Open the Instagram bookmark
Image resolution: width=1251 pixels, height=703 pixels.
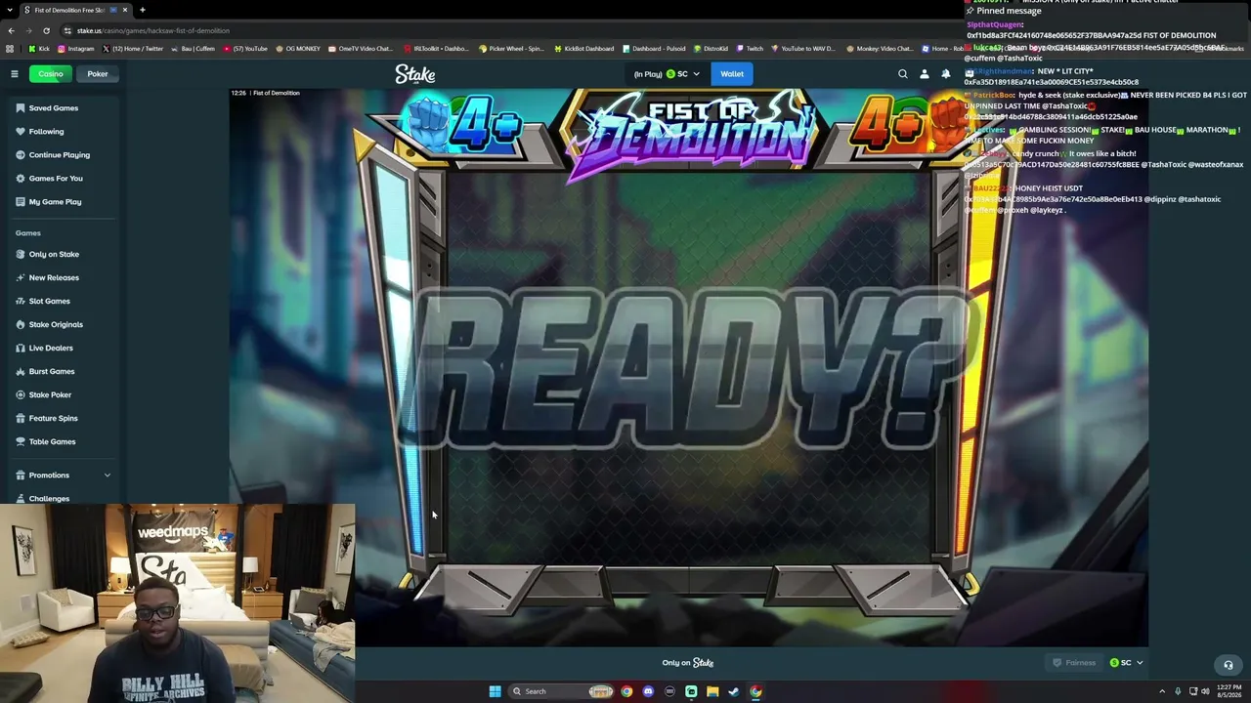pyautogui.click(x=76, y=49)
